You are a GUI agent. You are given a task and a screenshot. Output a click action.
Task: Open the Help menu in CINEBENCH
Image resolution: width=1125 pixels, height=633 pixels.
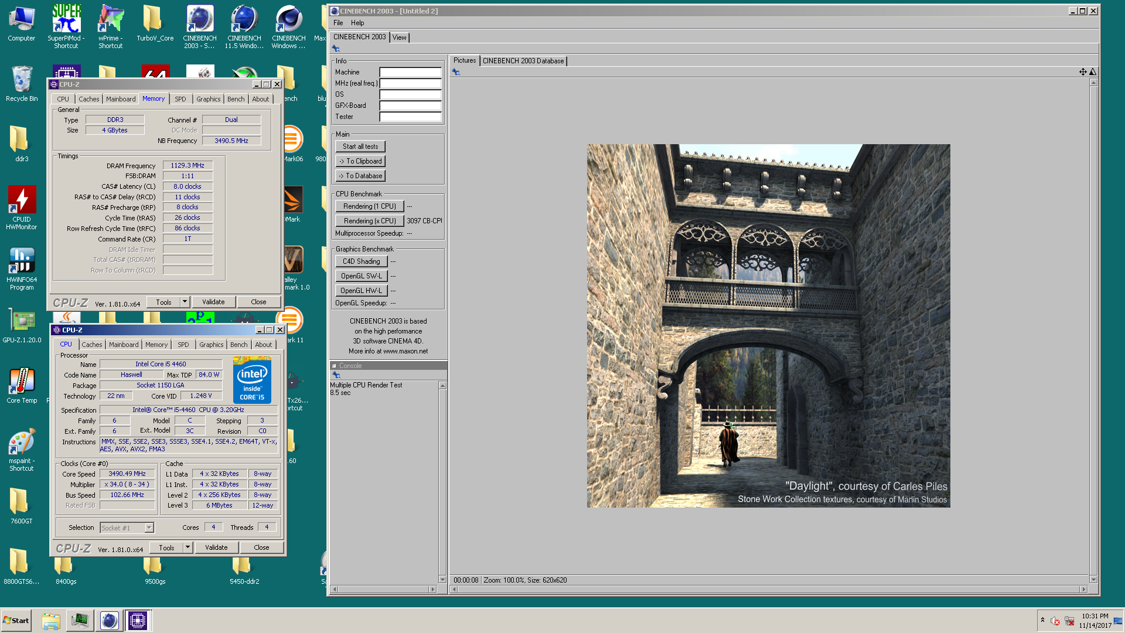357,23
